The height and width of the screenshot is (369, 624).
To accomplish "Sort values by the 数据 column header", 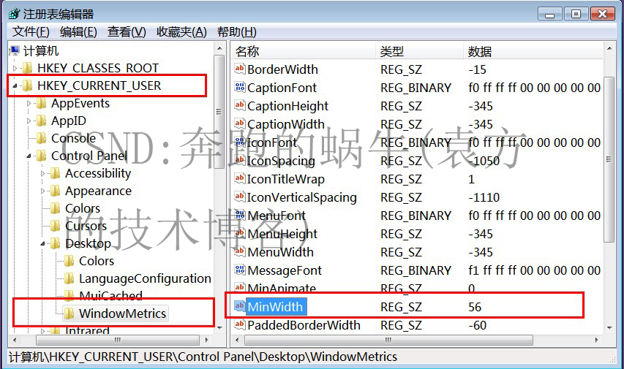I will 533,51.
